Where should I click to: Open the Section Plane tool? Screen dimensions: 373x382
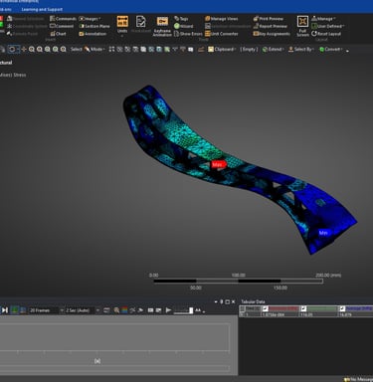[94, 26]
